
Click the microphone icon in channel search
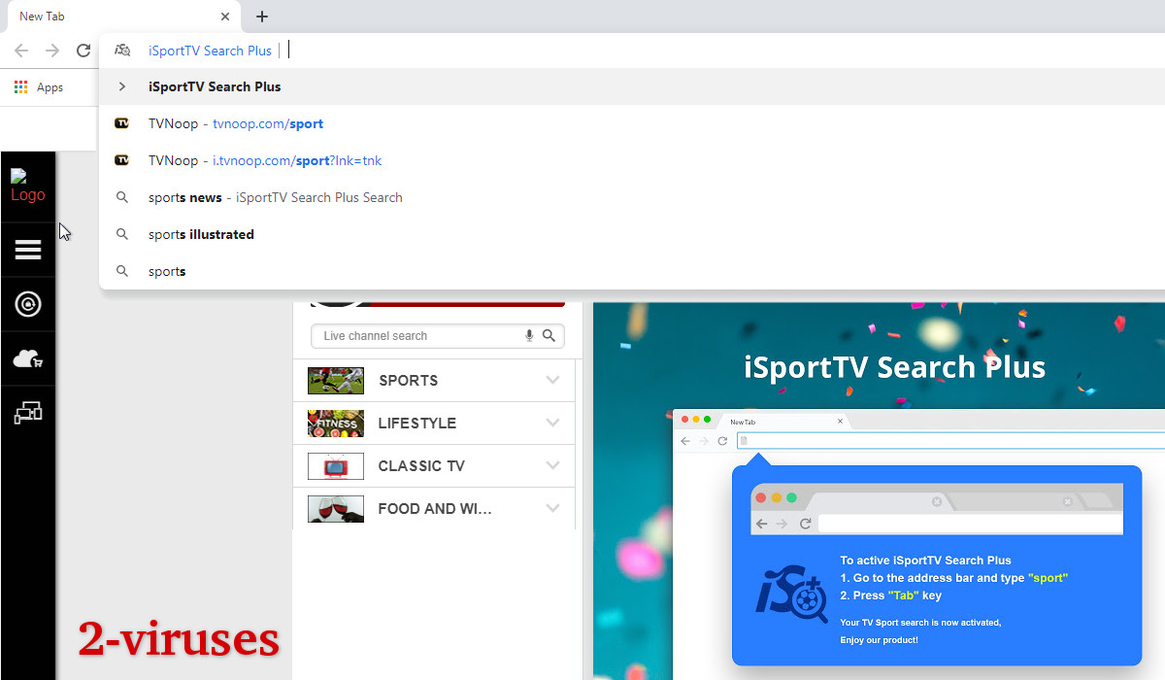coord(529,336)
